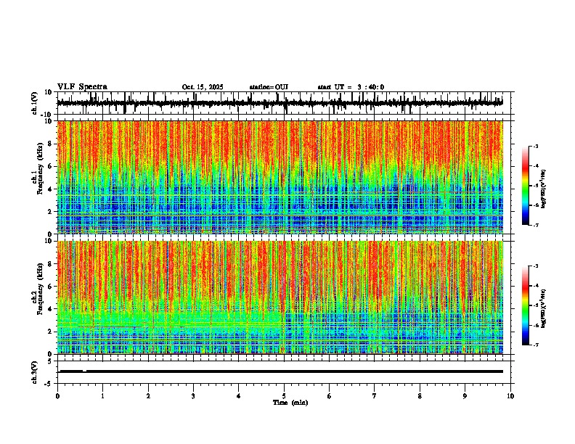
Task: Click the ch.3 black voltage trace
Action: click(280, 371)
